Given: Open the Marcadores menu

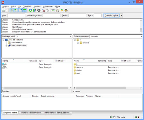Looking at the screenshot, I should click(48, 6).
